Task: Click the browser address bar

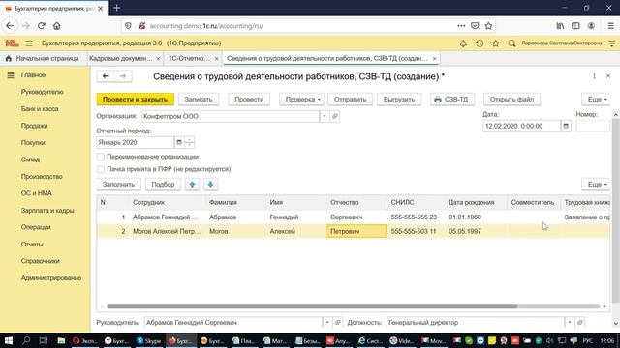Action: (300, 26)
